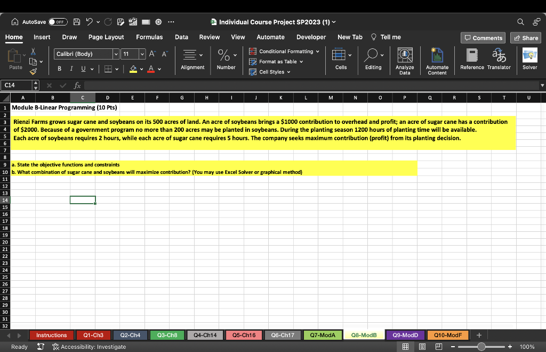Switch to the Review tab

(209, 37)
